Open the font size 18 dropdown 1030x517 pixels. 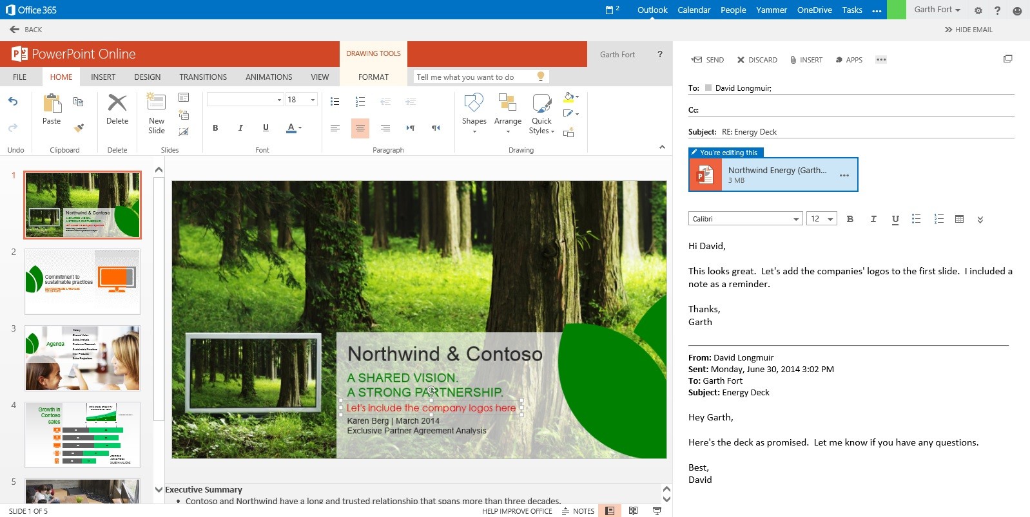tap(313, 99)
